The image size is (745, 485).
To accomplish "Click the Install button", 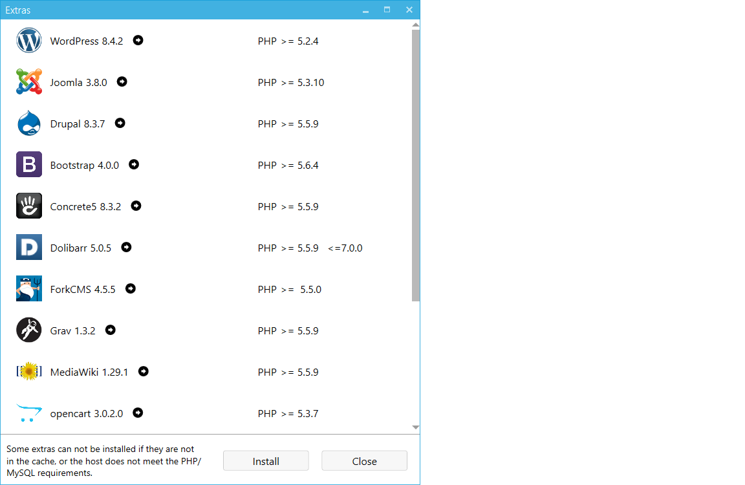I will 266,461.
